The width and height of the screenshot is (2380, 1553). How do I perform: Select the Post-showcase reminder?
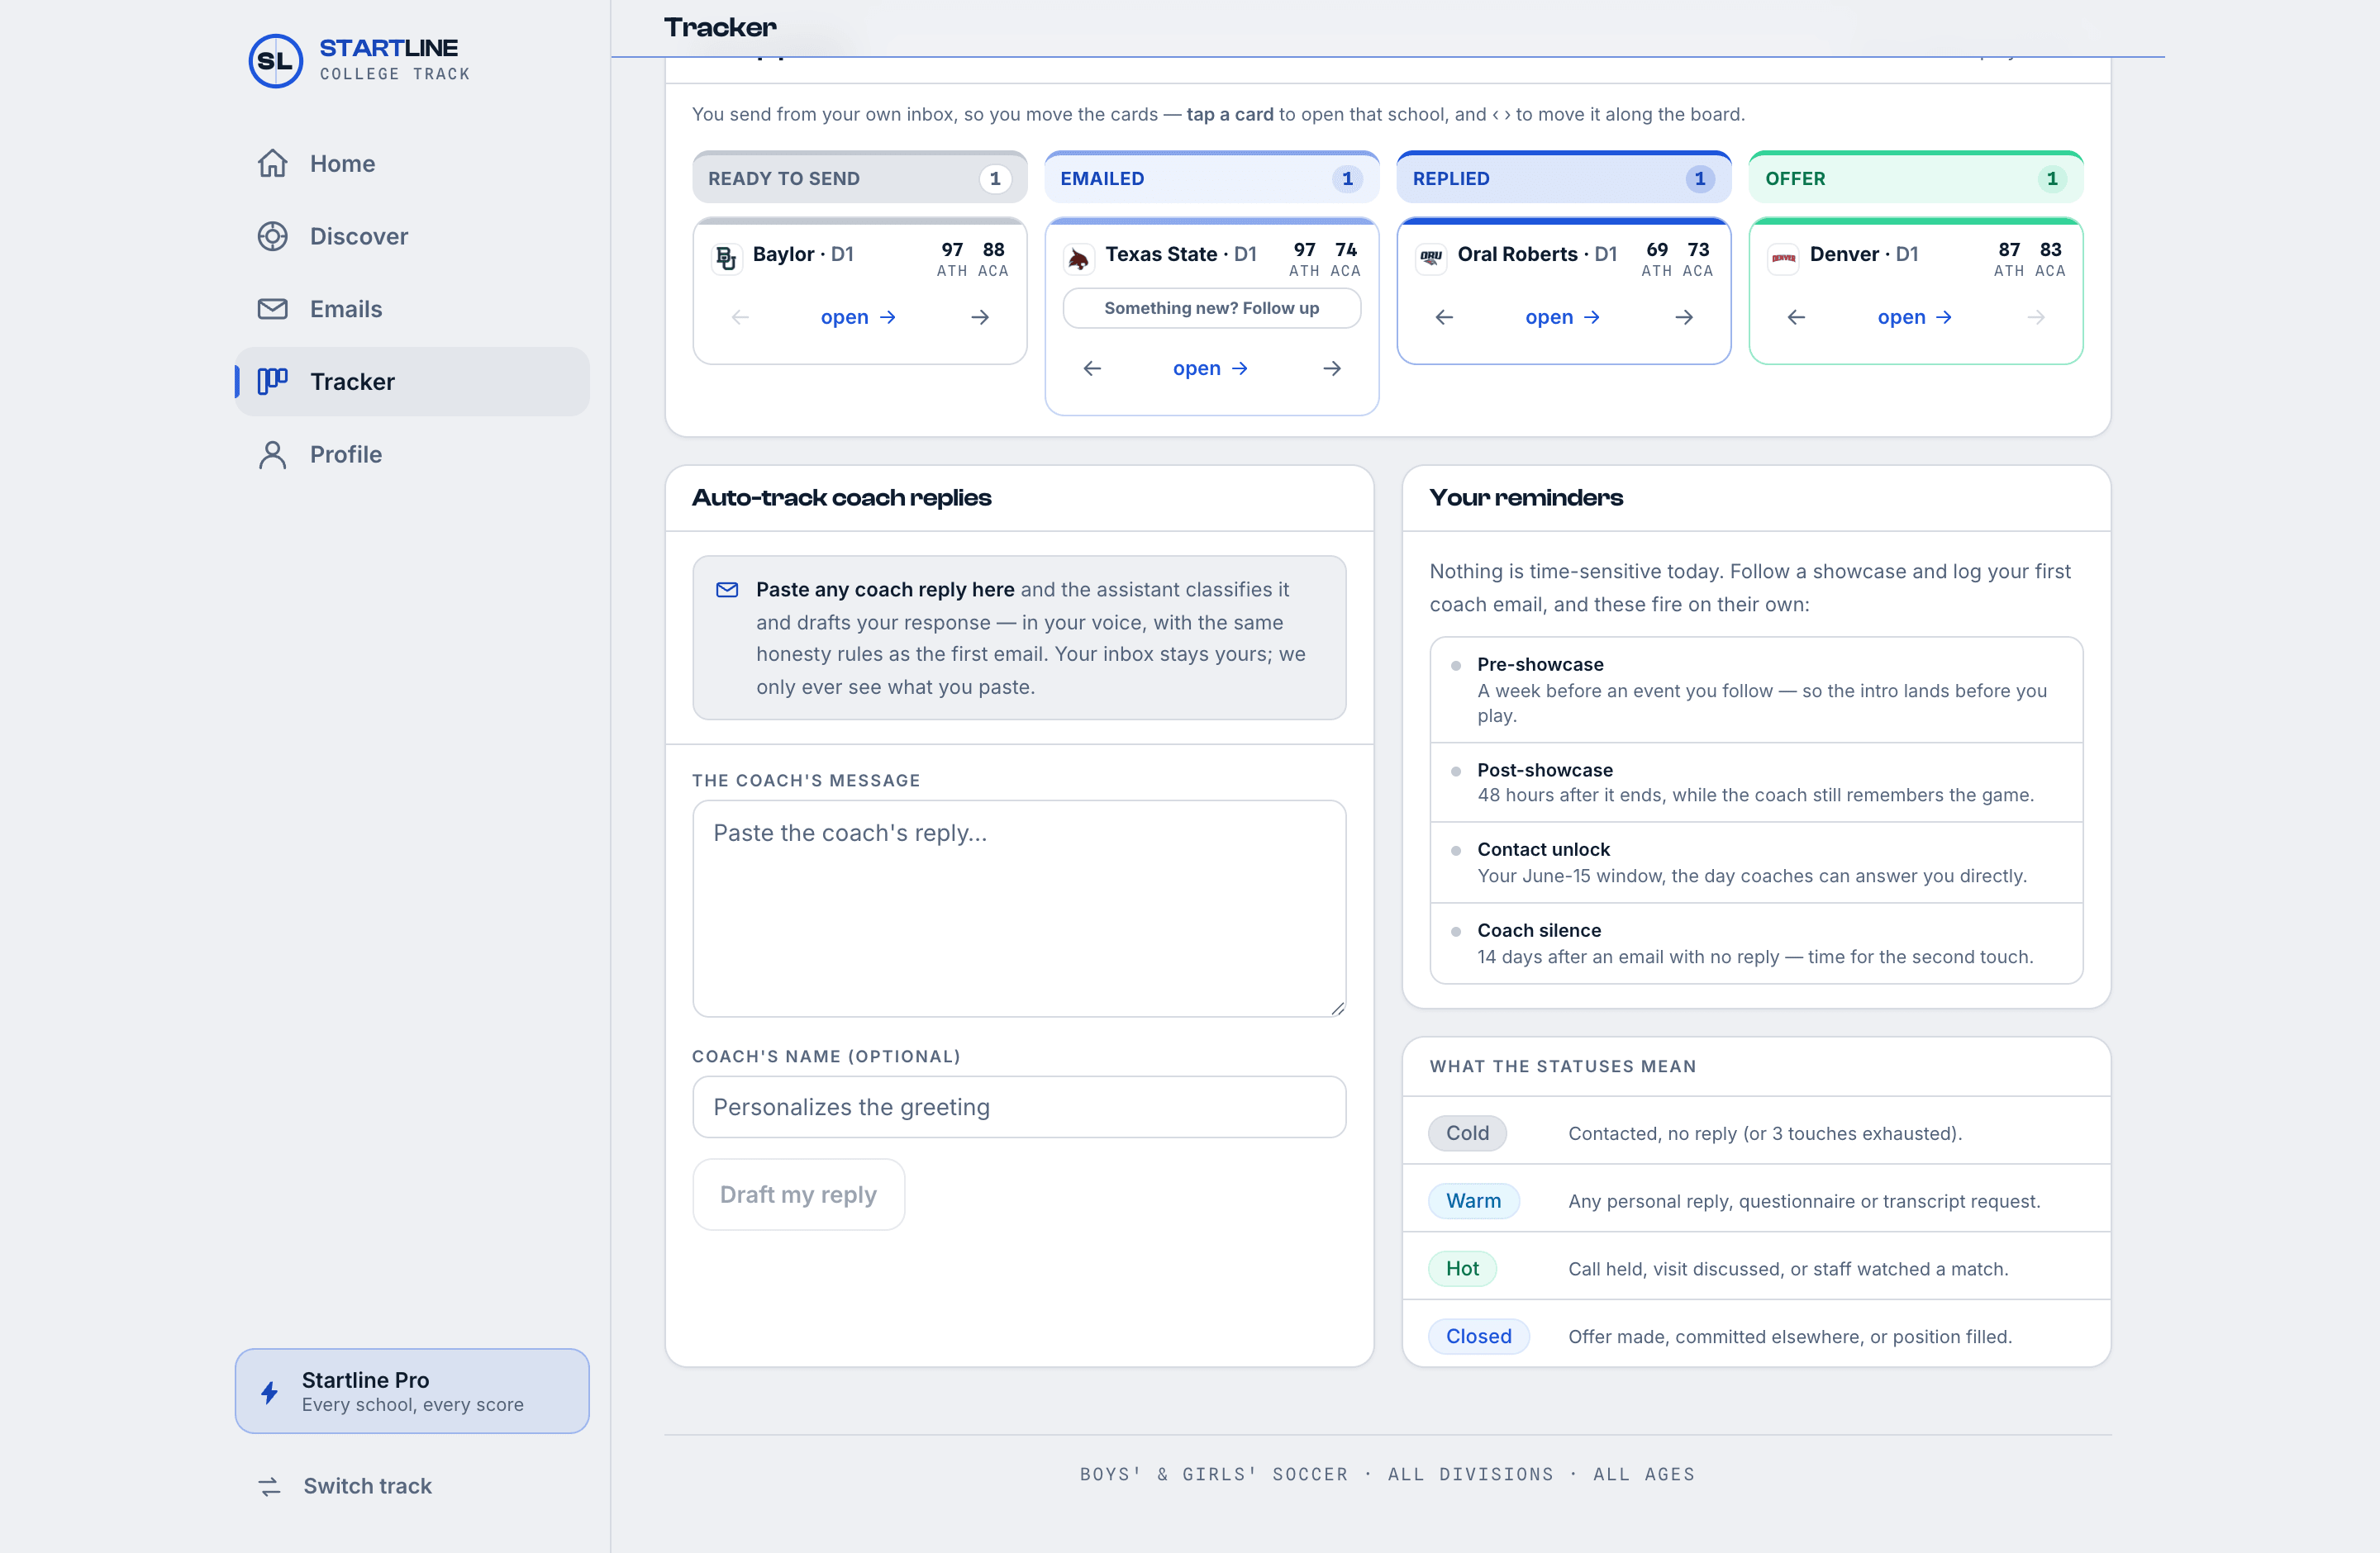pyautogui.click(x=1756, y=782)
